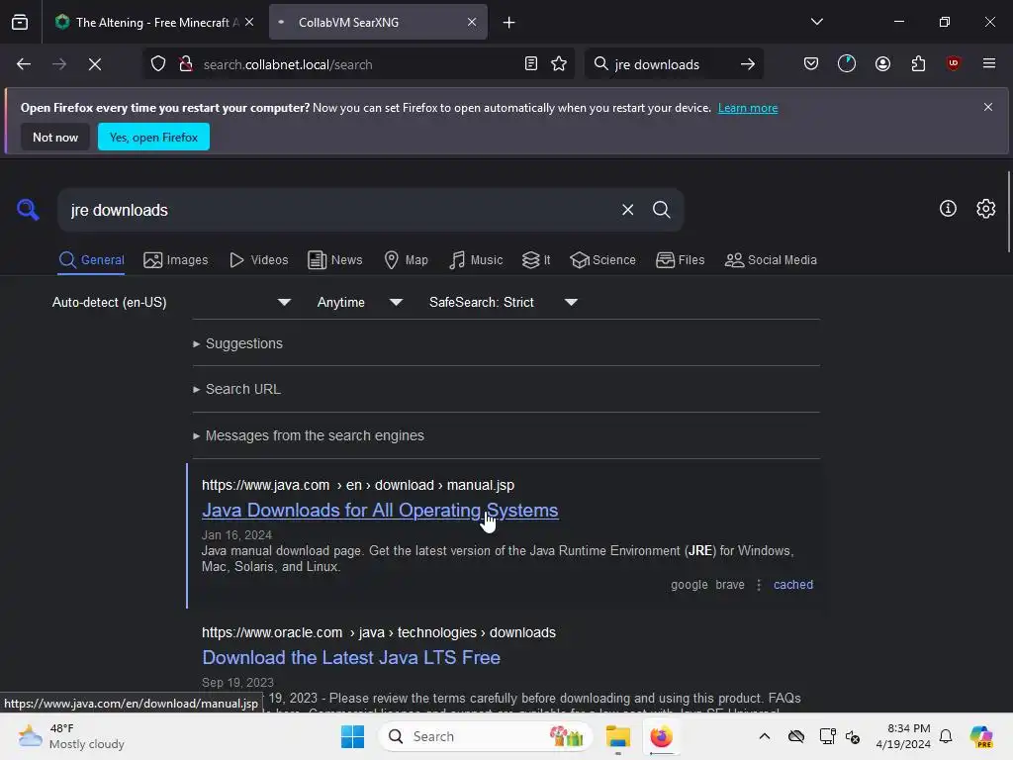Select the CollabVM SearXNG tab
Screen dimensions: 1013x760
pyautogui.click(x=378, y=22)
